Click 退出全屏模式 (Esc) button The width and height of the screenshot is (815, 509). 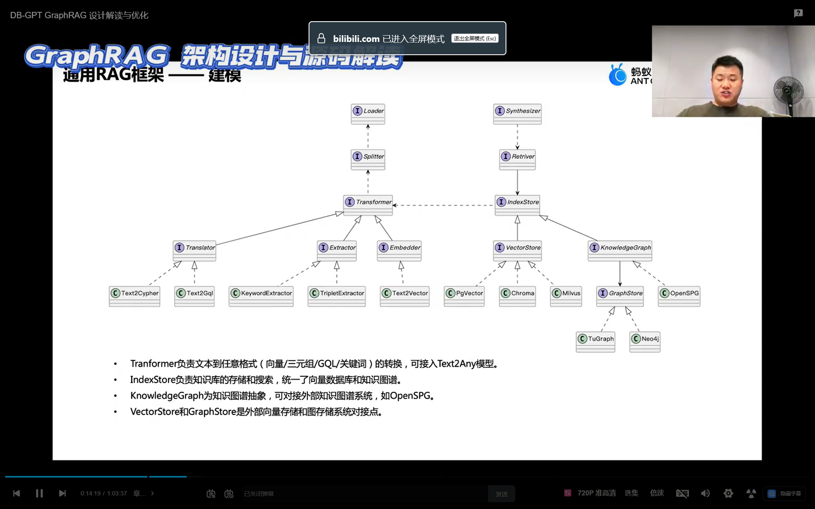pyautogui.click(x=475, y=39)
